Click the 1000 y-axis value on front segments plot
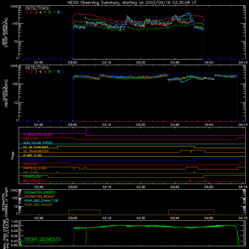 tap(14, 7)
